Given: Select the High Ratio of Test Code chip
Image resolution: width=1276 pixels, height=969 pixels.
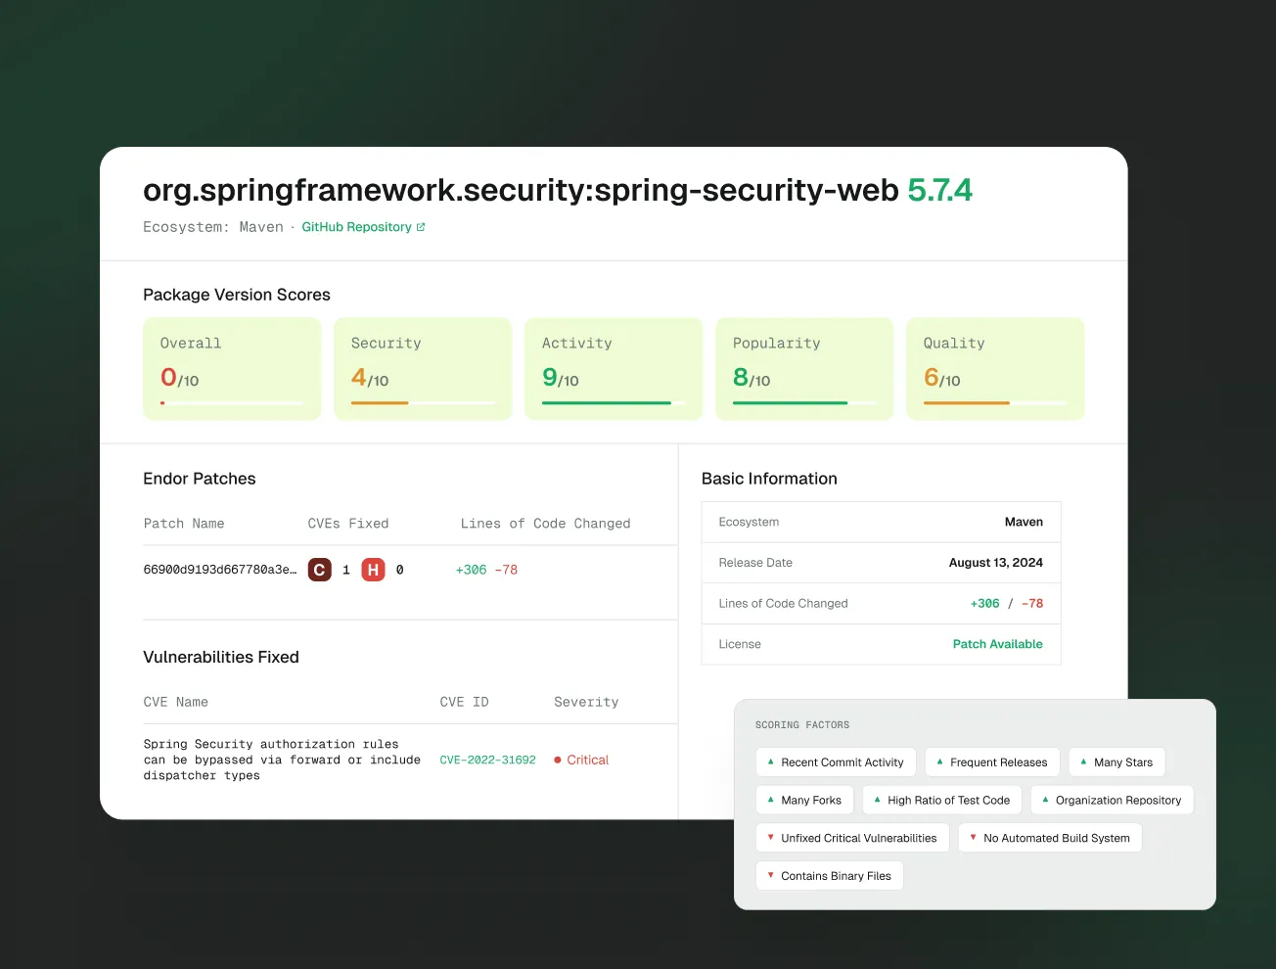Looking at the screenshot, I should (942, 800).
